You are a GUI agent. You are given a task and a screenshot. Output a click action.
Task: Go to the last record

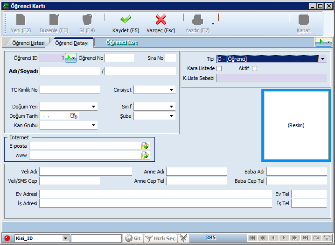pos(305,238)
